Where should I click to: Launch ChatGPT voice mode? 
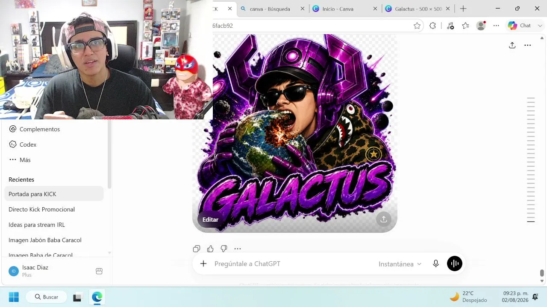pos(455,264)
